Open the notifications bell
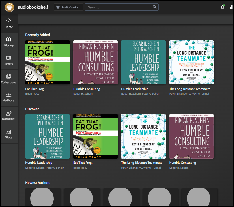Image resolution: width=234 pixels, height=207 pixels. pyautogui.click(x=223, y=7)
